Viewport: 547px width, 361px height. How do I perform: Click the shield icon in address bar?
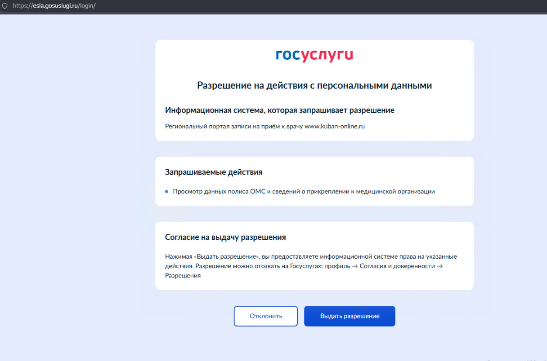point(5,6)
